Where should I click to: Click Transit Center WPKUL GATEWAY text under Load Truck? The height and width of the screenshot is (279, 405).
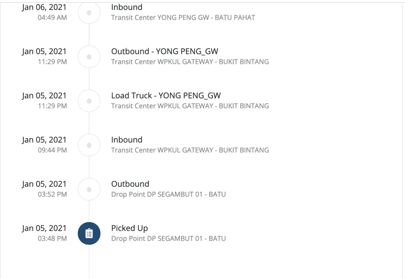click(x=190, y=106)
